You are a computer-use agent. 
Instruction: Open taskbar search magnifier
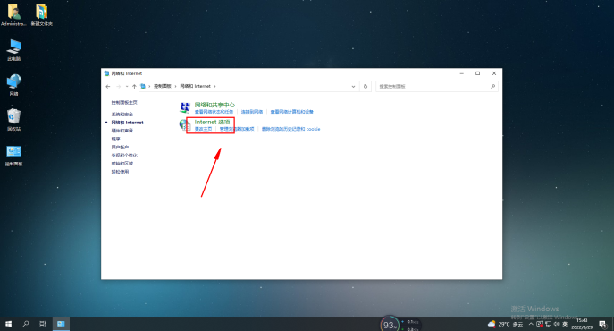coord(25,324)
